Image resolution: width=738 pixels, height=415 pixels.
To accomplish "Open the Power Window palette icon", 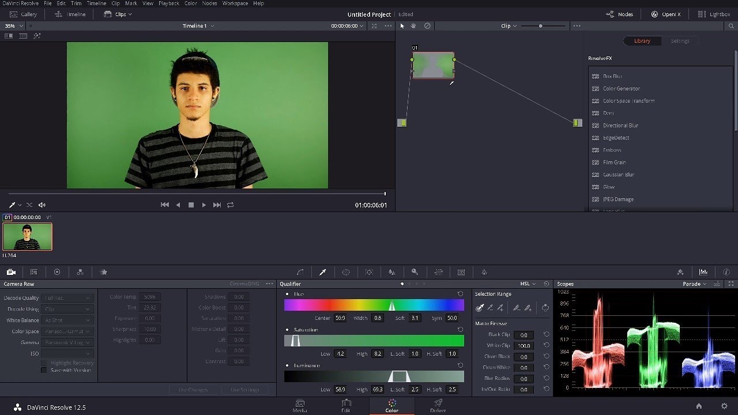I will (x=346, y=272).
